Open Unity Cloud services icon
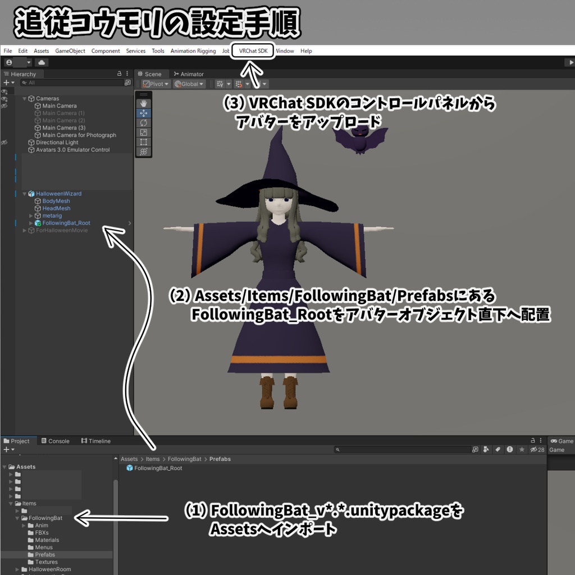 (42, 62)
